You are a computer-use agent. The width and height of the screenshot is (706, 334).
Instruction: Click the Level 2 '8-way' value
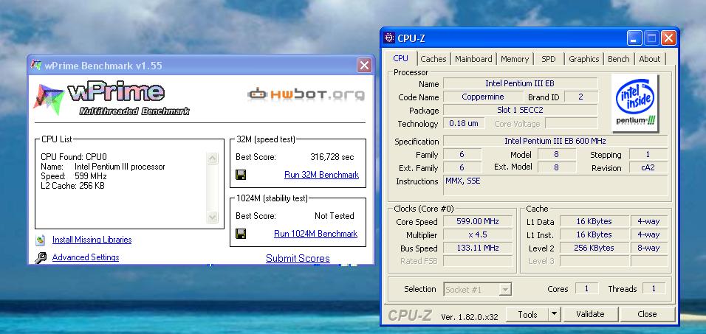648,248
